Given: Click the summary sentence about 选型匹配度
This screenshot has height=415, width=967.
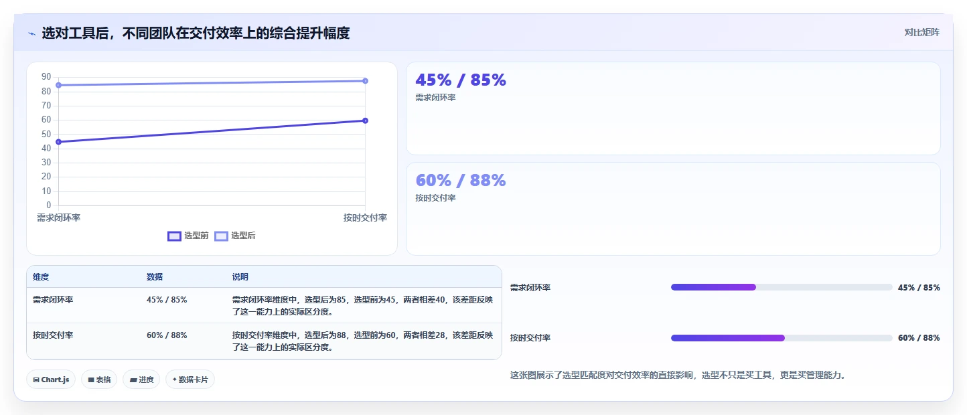Looking at the screenshot, I should pyautogui.click(x=678, y=376).
